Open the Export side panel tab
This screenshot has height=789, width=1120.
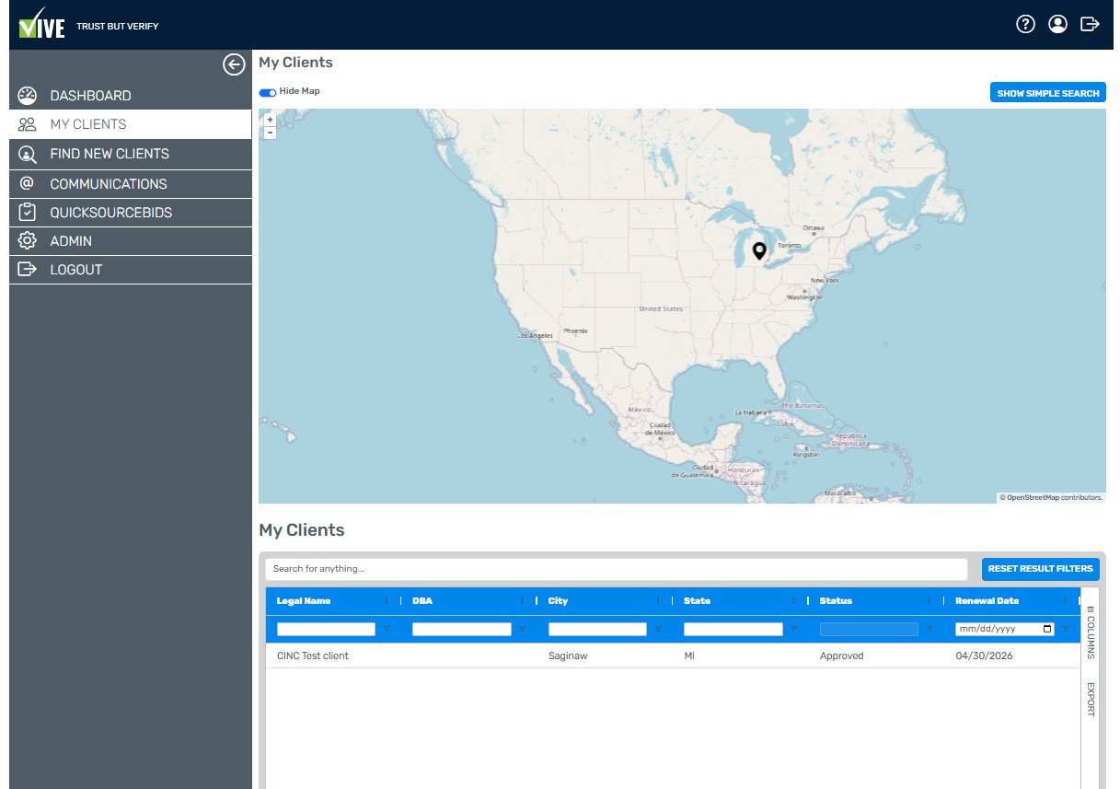[x=1091, y=700]
